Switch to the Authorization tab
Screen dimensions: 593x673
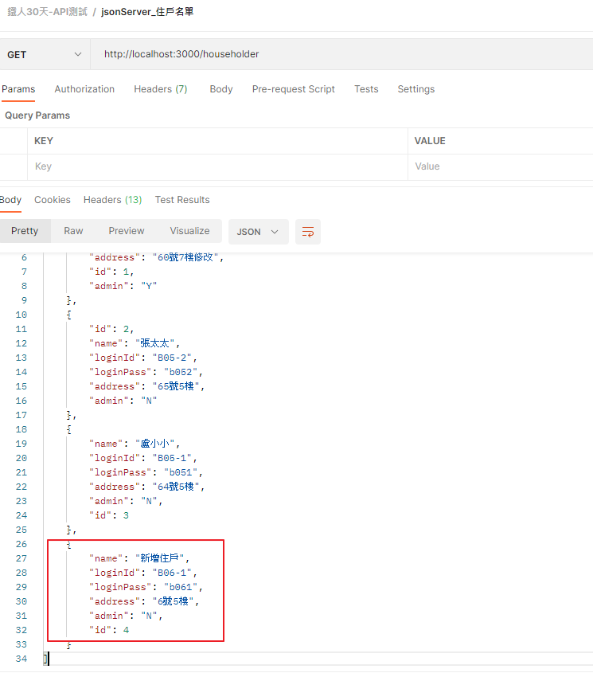tap(84, 89)
